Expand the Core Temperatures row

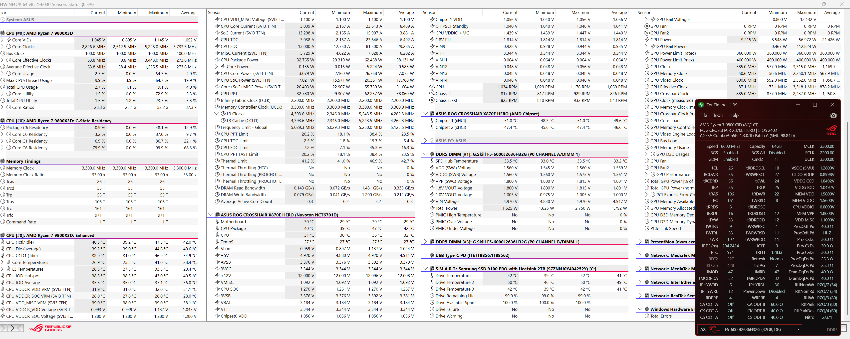2,262
